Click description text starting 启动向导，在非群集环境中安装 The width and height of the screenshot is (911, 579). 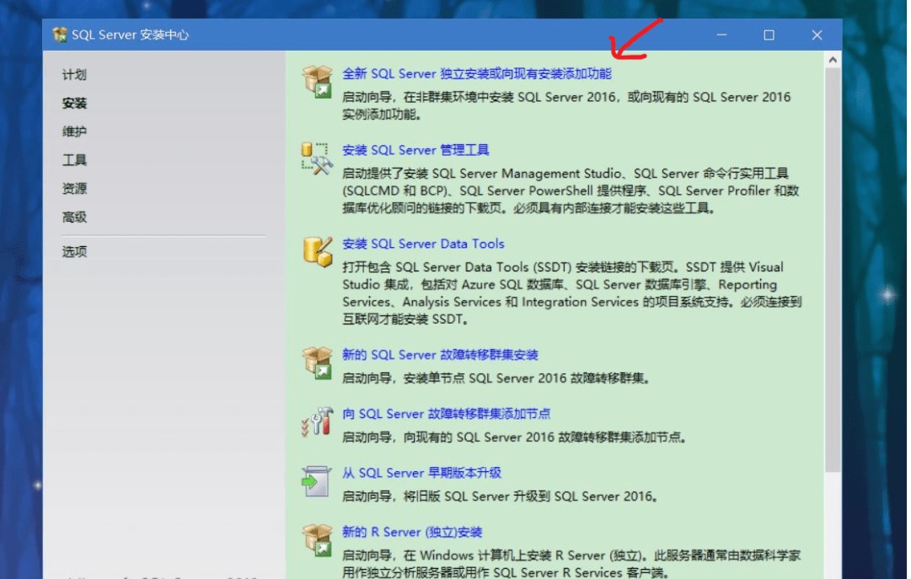pos(566,106)
